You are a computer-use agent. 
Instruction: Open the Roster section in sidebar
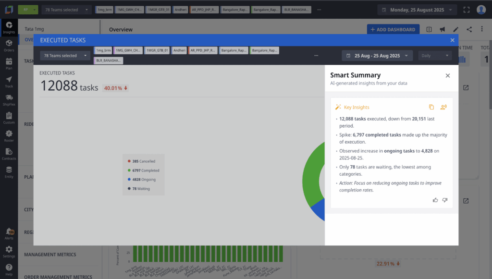point(9,136)
